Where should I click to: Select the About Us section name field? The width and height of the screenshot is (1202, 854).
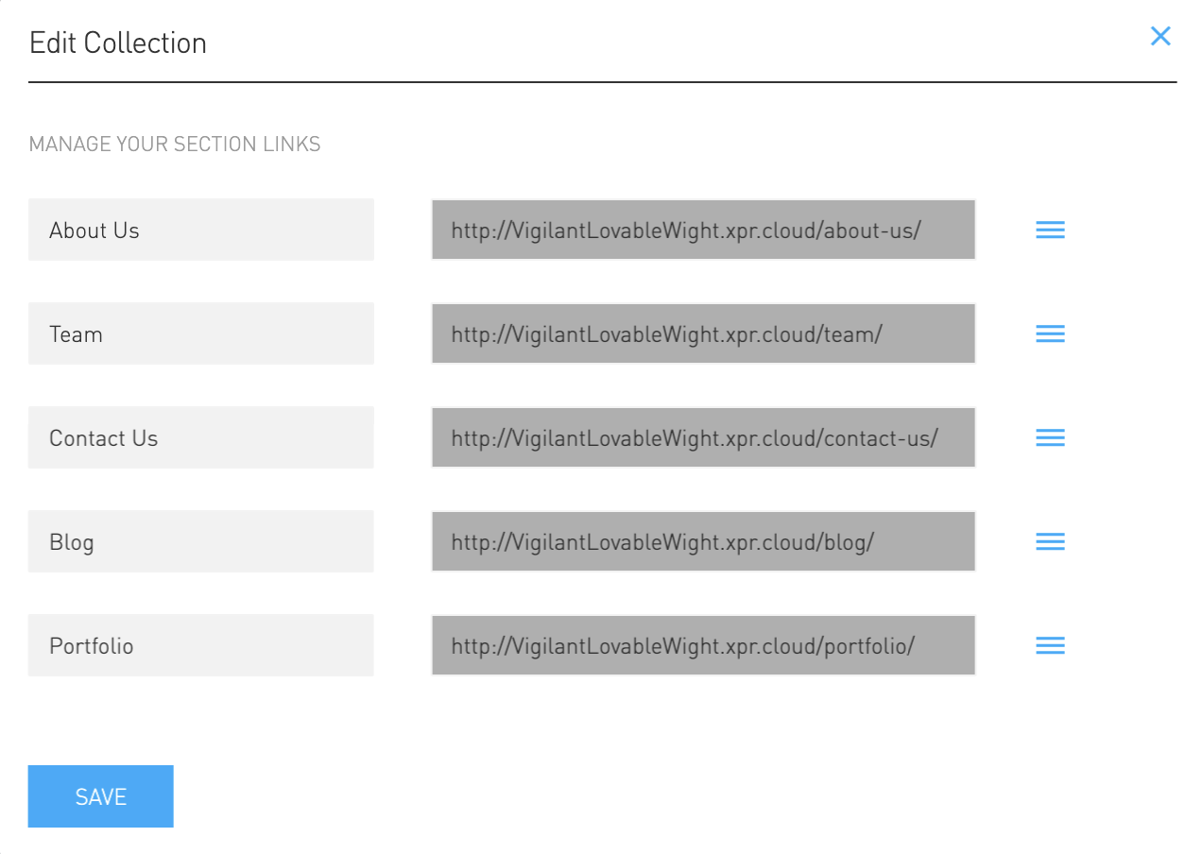coord(200,230)
